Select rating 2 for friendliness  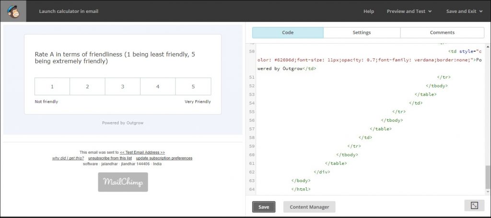pyautogui.click(x=87, y=87)
